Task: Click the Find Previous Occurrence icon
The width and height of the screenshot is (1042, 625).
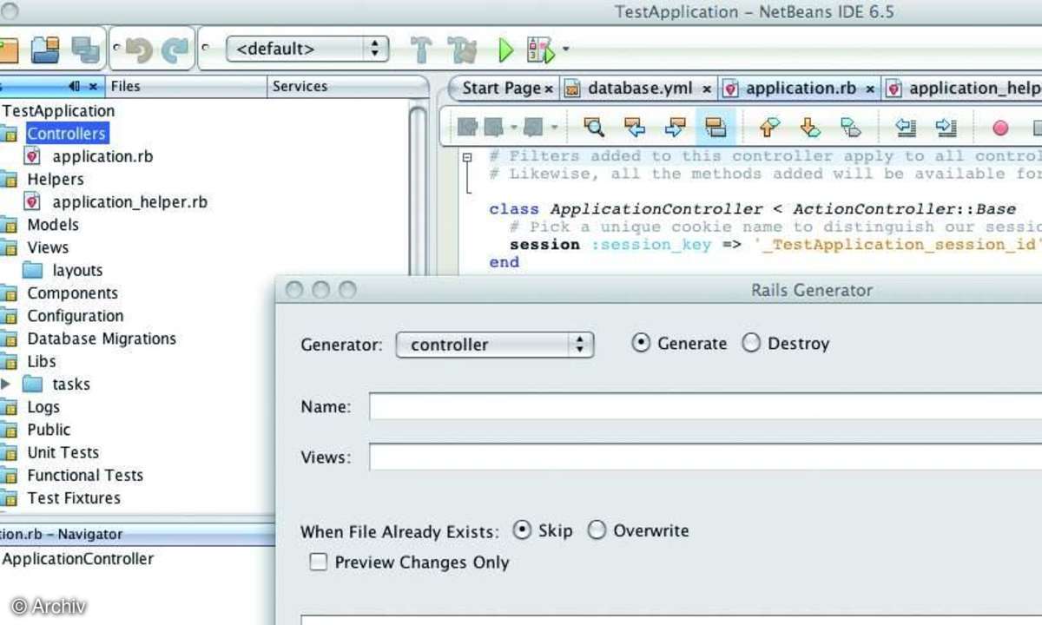Action: [635, 128]
